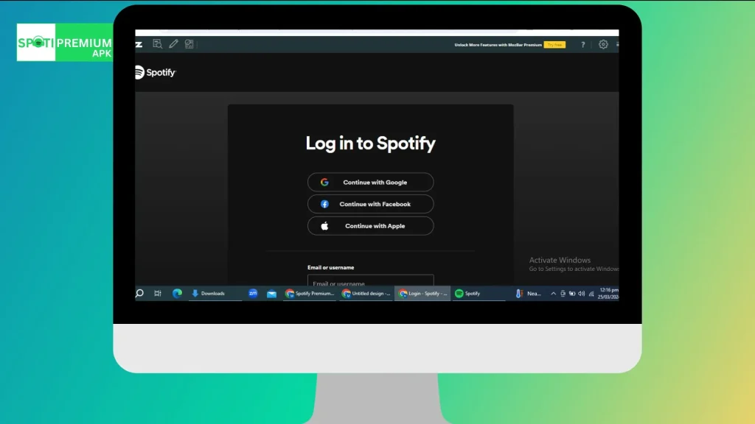755x424 pixels.
Task: Open Zoom app from taskbar
Action: [253, 293]
